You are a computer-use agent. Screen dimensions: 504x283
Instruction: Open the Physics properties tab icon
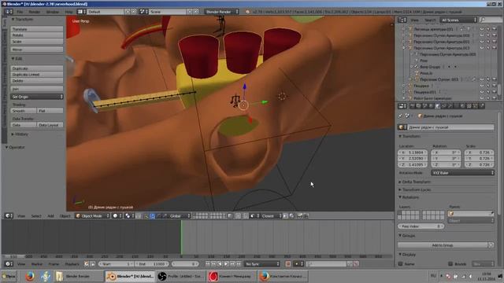click(x=481, y=106)
